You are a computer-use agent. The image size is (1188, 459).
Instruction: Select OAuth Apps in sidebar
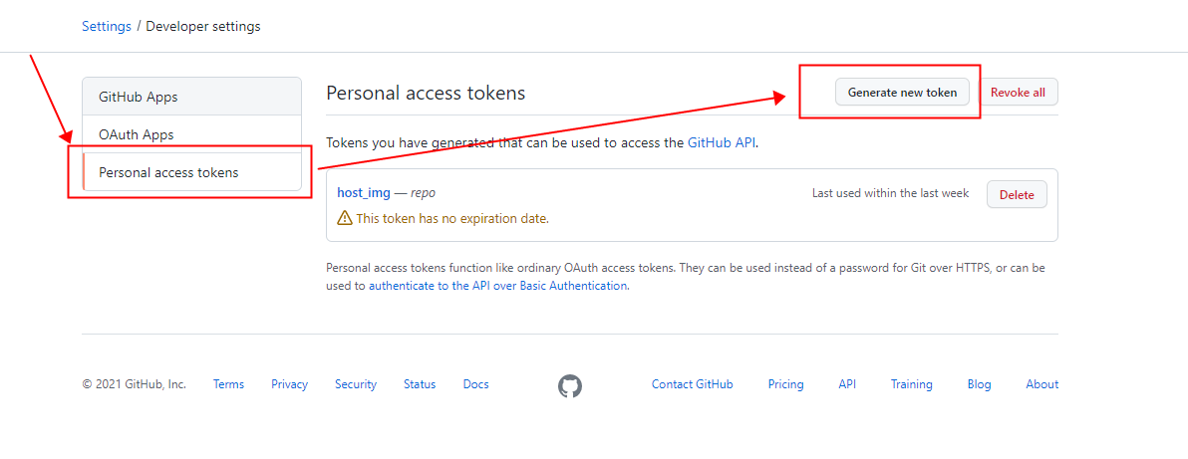(191, 134)
